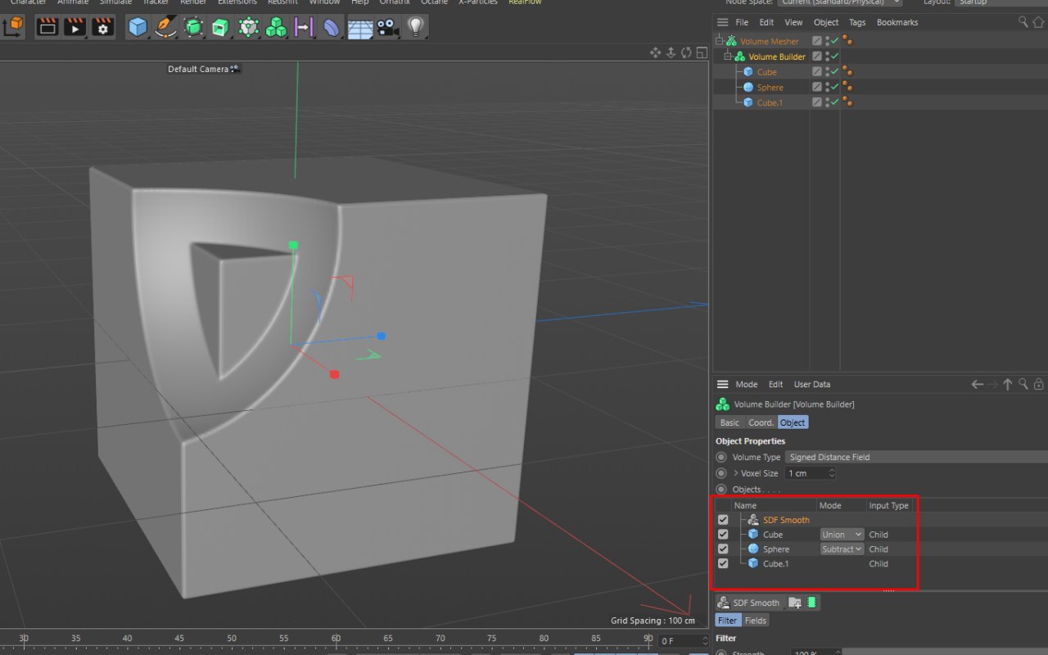The height and width of the screenshot is (655, 1048).
Task: Click SDF Smooth button below Objects list
Action: (x=749, y=603)
